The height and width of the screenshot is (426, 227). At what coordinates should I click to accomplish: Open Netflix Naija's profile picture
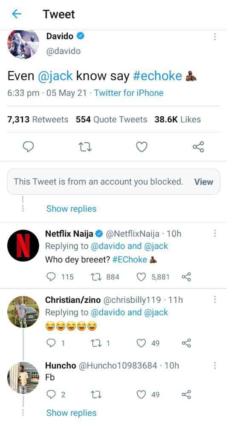[x=23, y=246]
